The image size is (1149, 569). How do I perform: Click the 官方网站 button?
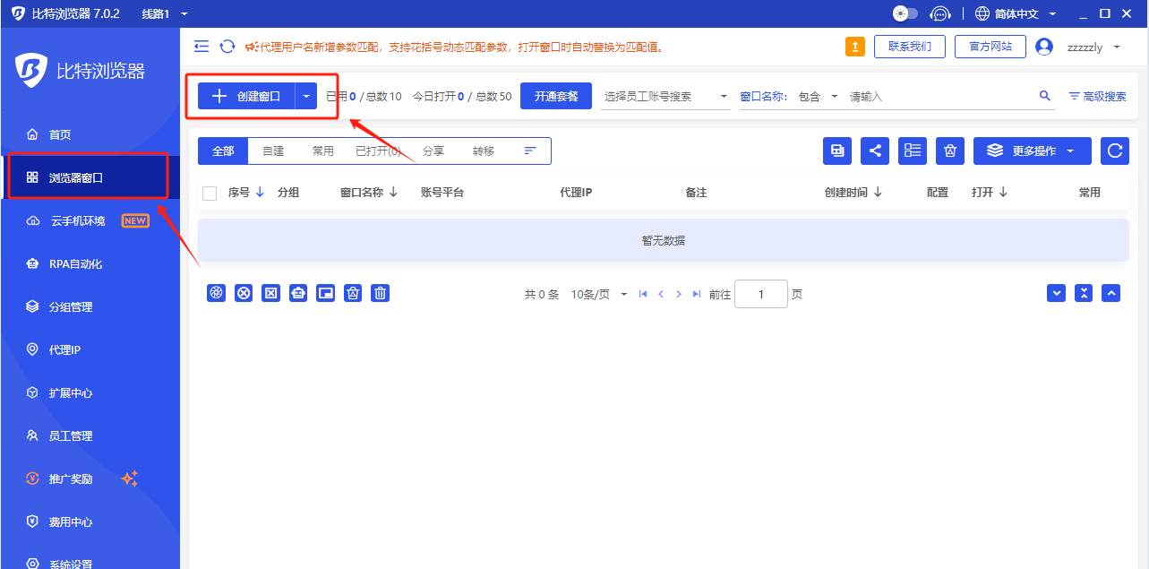(x=990, y=47)
